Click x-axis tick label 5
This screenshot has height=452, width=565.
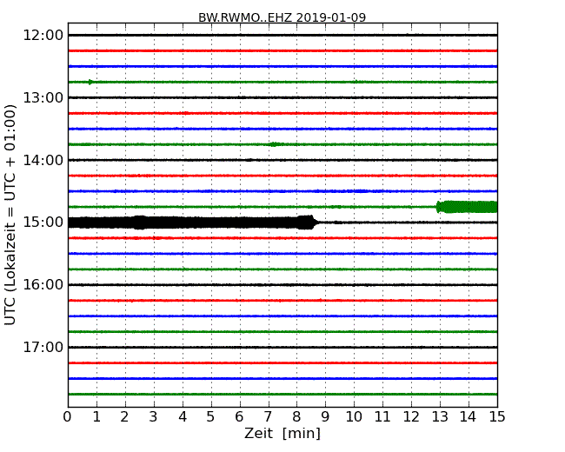(211, 417)
